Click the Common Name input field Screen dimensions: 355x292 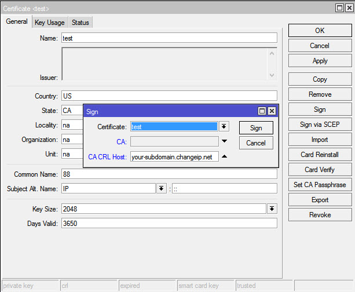click(169, 174)
